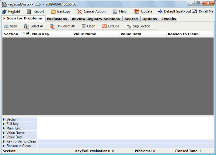Click the Exclude icon
216x155 pixels.
tap(104, 26)
